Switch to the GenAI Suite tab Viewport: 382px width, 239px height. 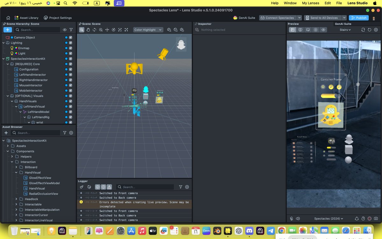(343, 24)
